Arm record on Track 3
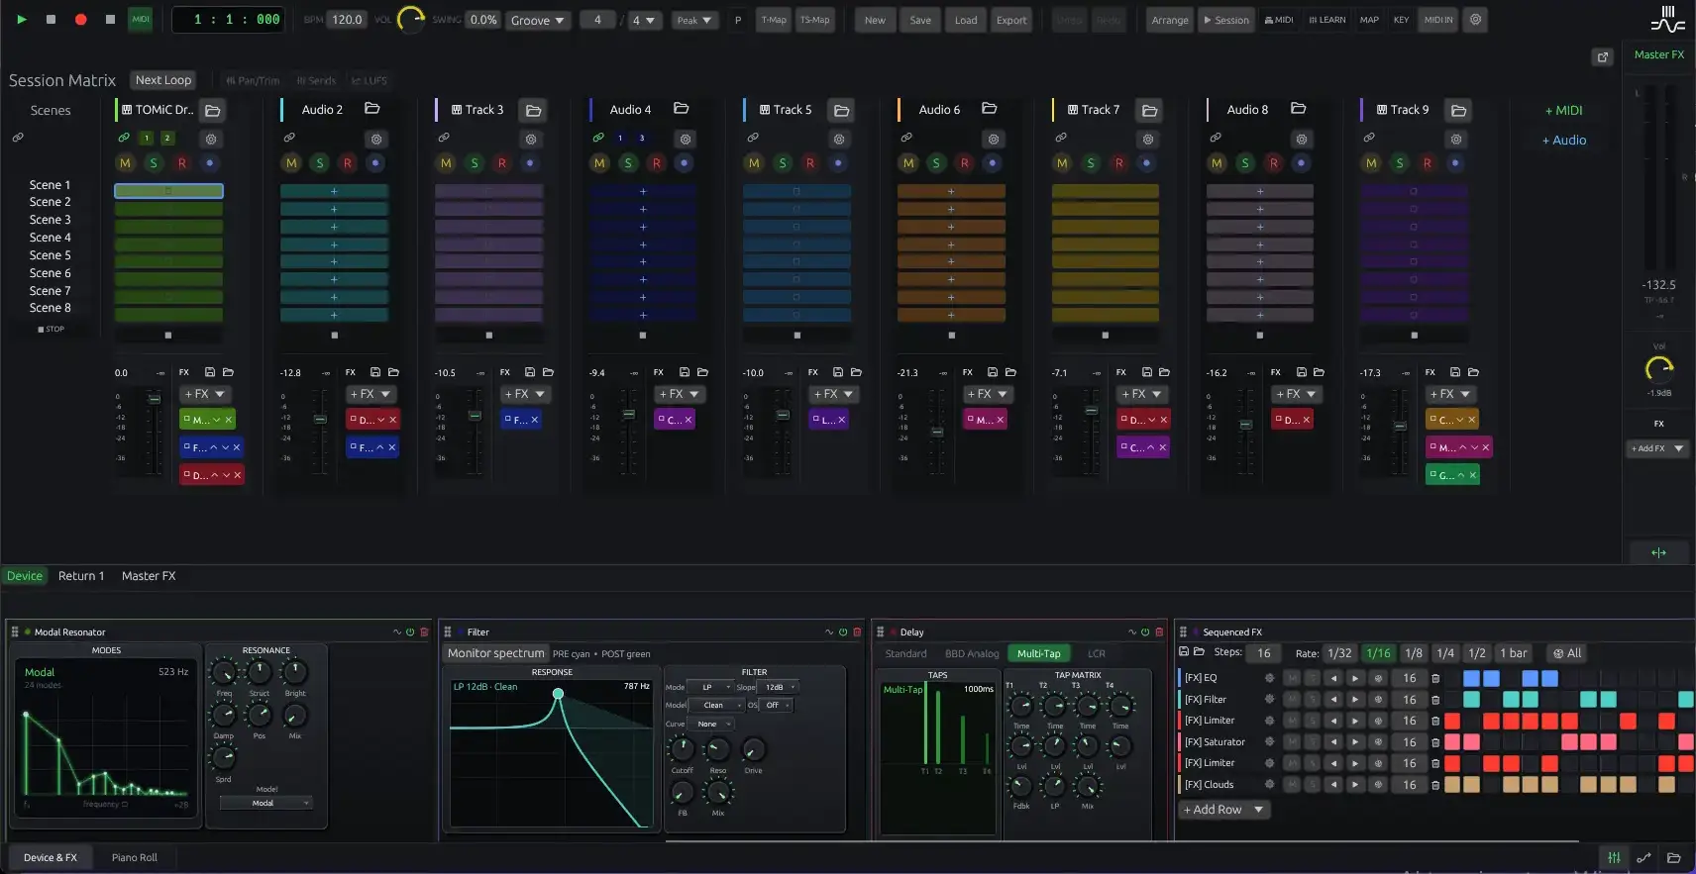This screenshot has height=874, width=1696. (x=501, y=163)
